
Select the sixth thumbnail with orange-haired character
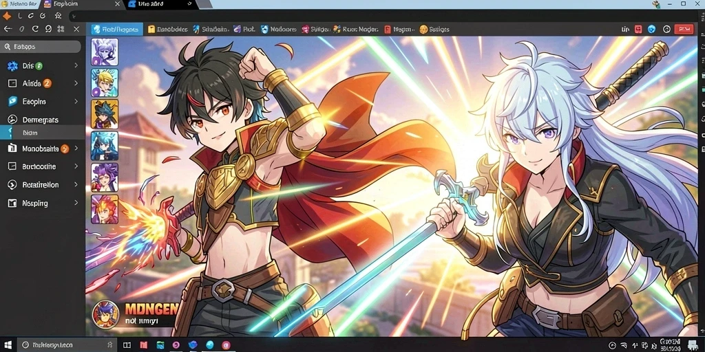click(105, 209)
